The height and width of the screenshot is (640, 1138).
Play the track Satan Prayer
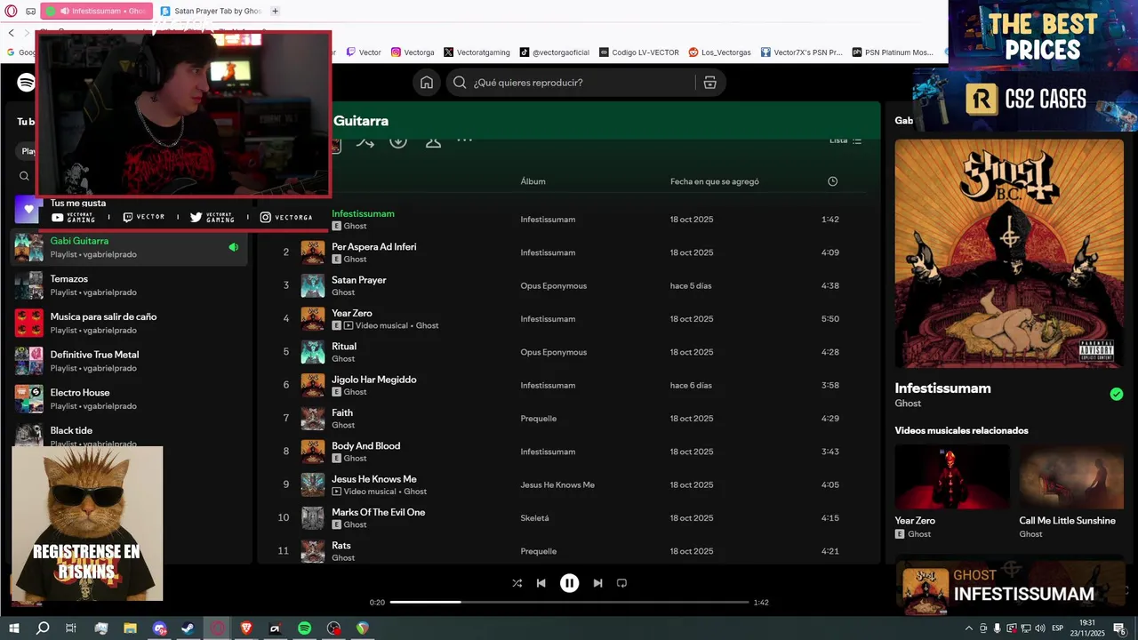point(358,280)
